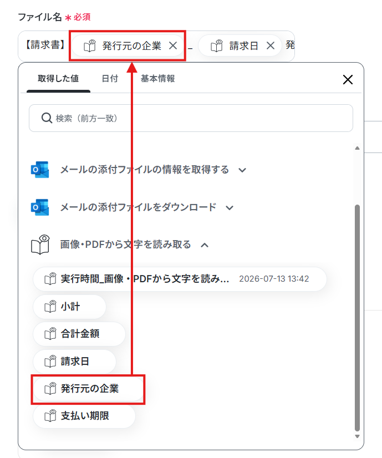Switch to the 日付 tab
This screenshot has width=382, height=458.
(110, 79)
